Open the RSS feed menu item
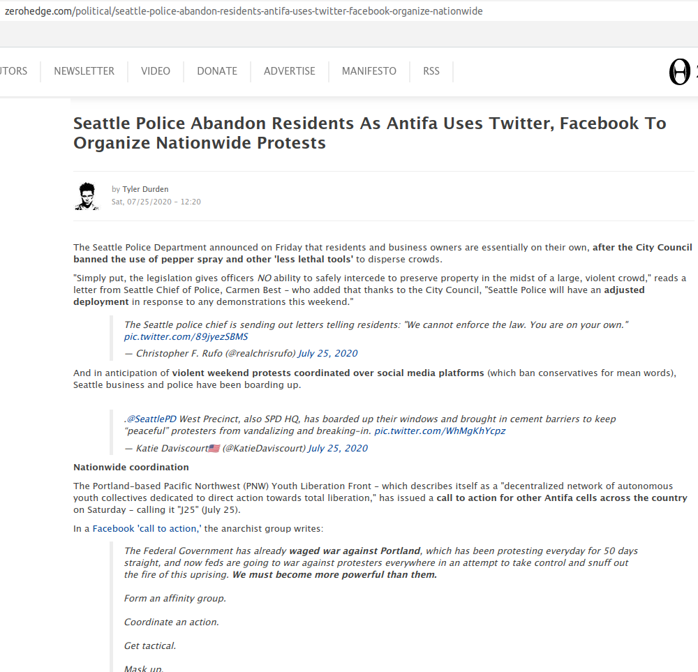 click(431, 71)
